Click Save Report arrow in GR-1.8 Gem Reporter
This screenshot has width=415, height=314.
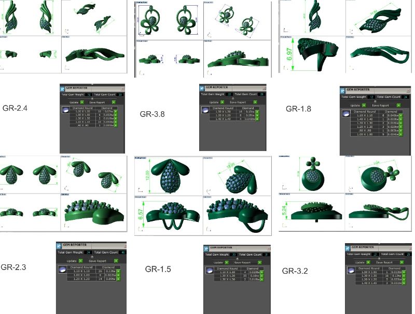(398, 106)
